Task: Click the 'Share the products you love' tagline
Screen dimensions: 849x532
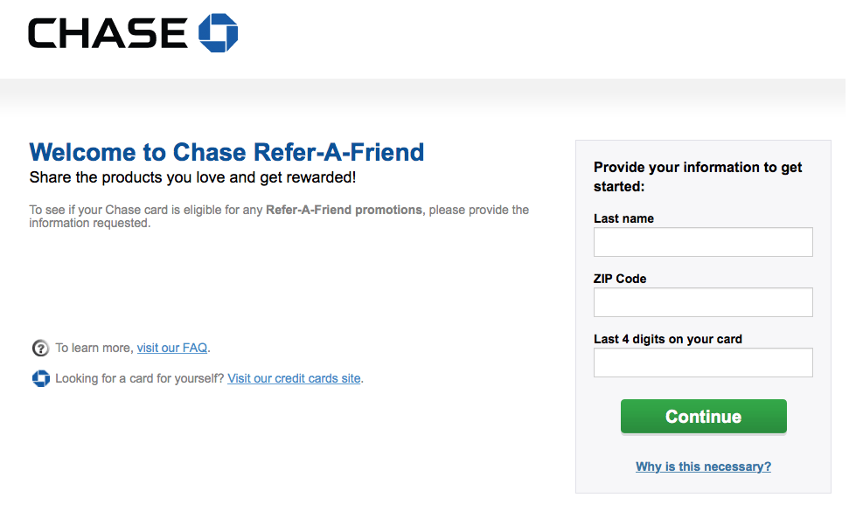Action: pyautogui.click(x=192, y=177)
